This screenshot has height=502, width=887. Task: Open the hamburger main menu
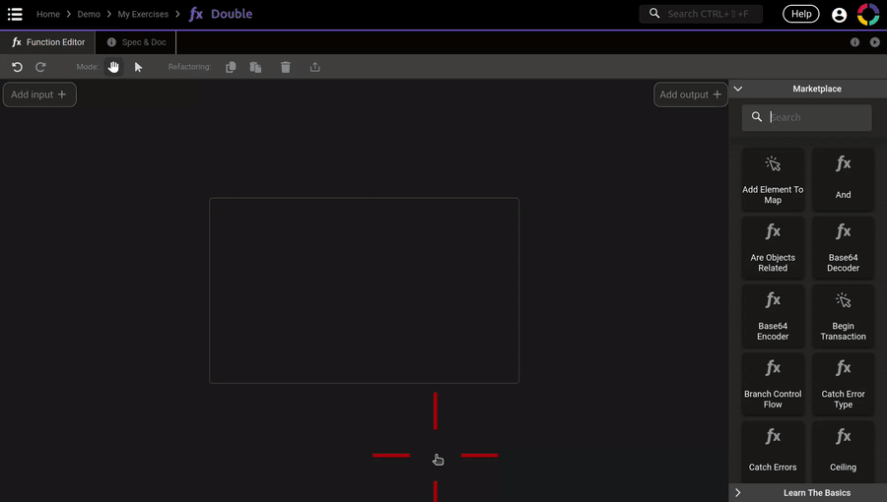[x=15, y=14]
